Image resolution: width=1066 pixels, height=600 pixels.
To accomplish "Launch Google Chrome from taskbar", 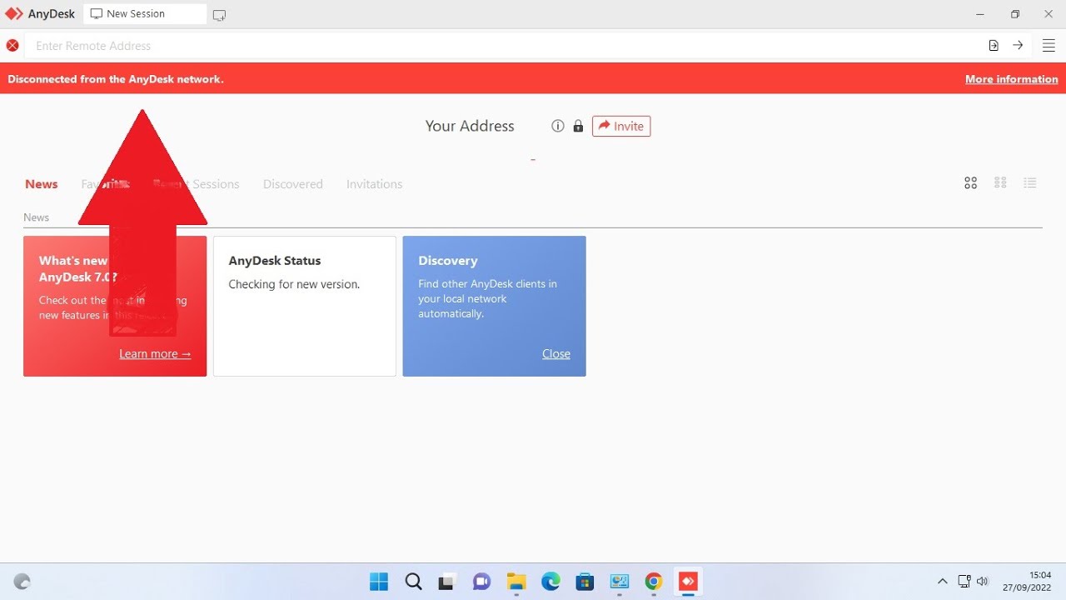I will pos(654,582).
